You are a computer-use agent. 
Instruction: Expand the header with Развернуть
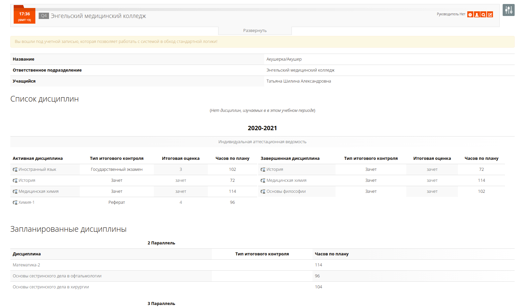[255, 31]
